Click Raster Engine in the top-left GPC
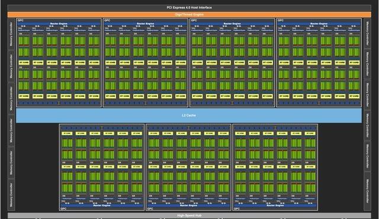This screenshot has width=379, height=219. (x=59, y=24)
